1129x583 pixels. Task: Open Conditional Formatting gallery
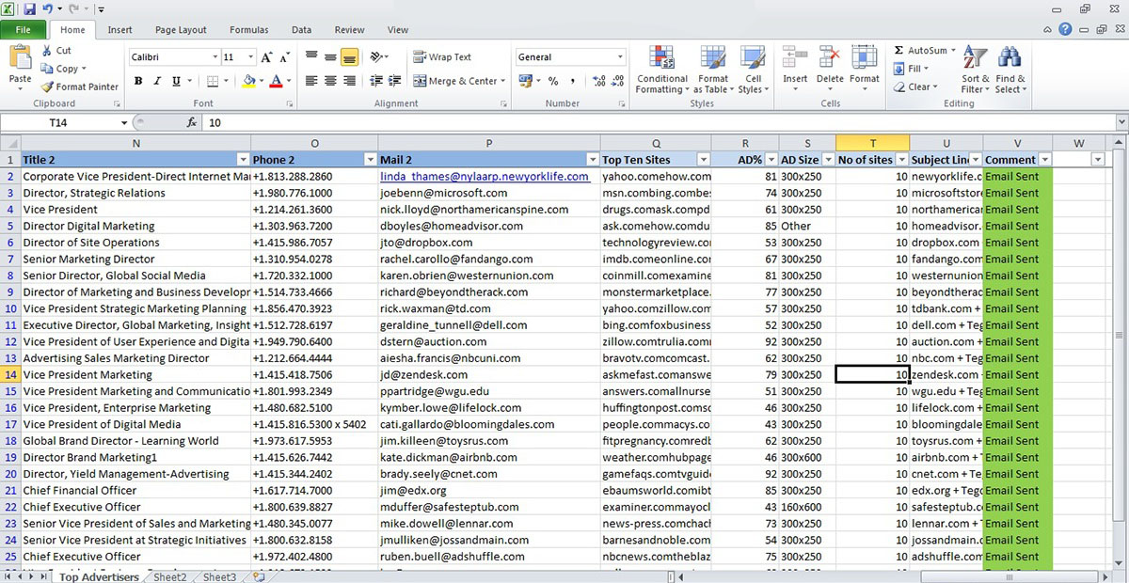pyautogui.click(x=661, y=69)
